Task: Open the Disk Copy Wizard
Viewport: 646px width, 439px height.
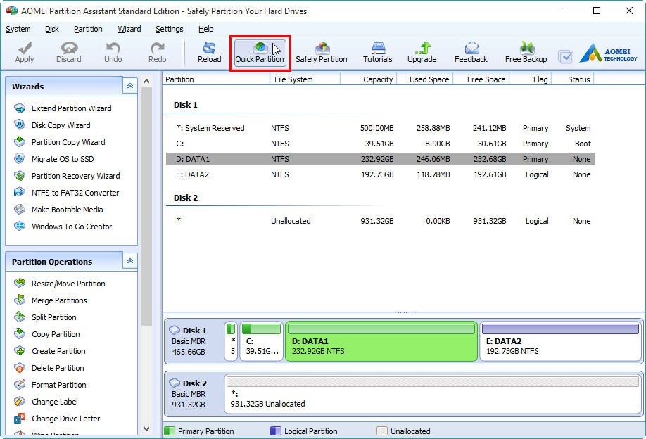Action: [x=61, y=125]
